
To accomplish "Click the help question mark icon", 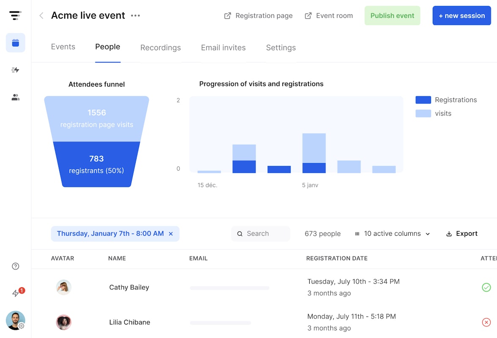I will [x=15, y=266].
